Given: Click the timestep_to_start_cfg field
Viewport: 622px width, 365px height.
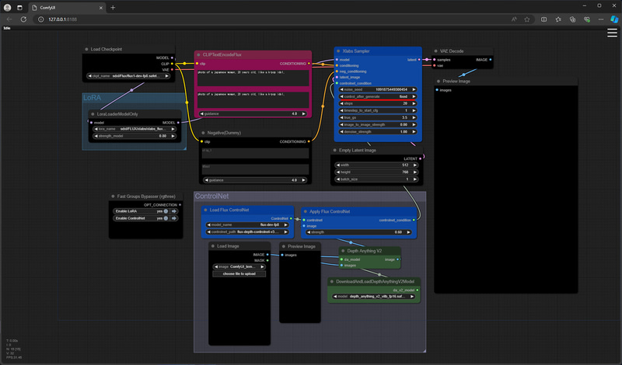Looking at the screenshot, I should [378, 110].
